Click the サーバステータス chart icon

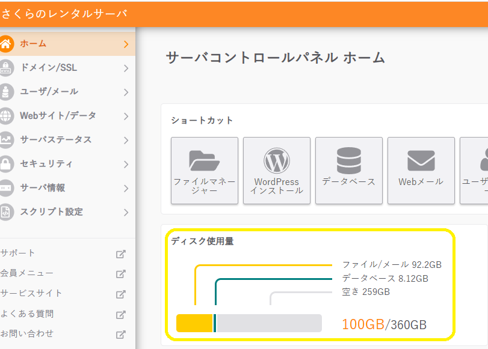[x=6, y=140]
